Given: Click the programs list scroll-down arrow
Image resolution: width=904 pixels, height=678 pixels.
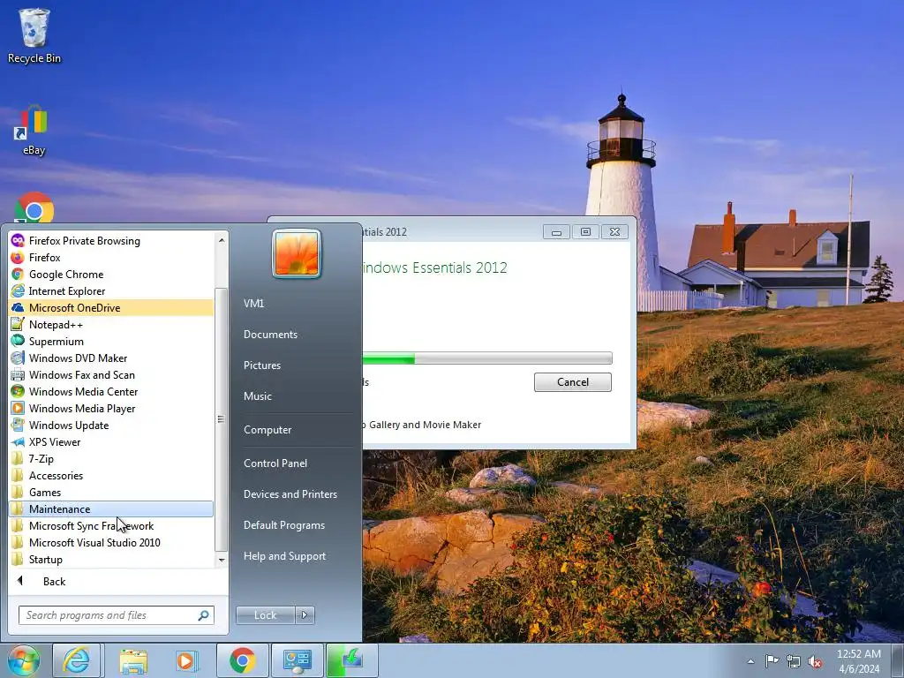Looking at the screenshot, I should tap(222, 560).
